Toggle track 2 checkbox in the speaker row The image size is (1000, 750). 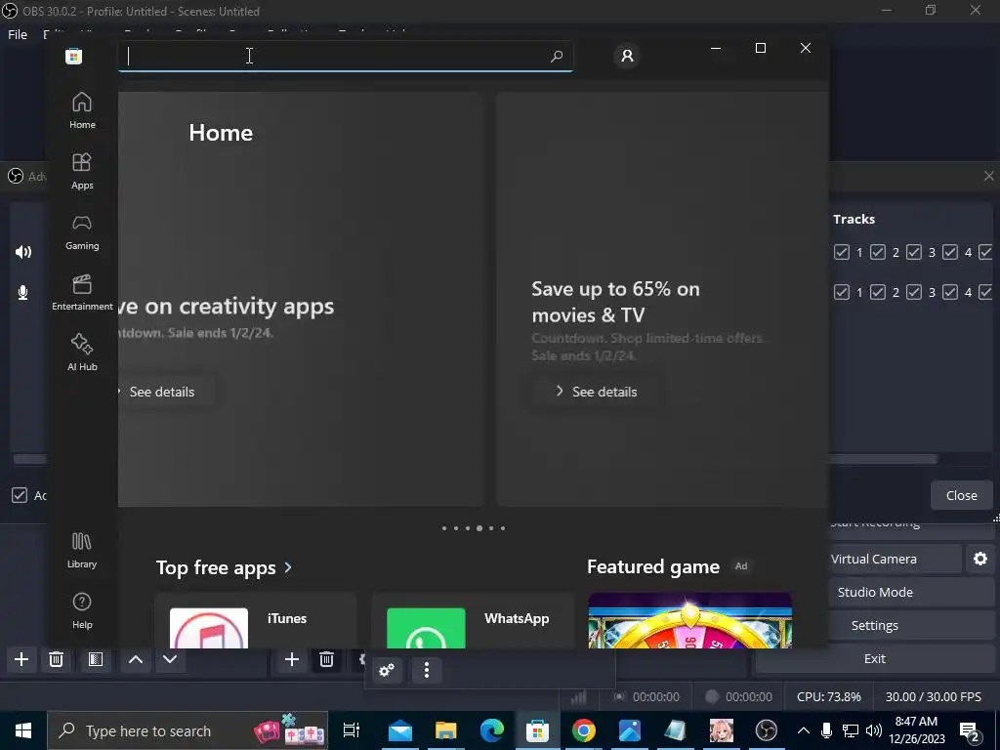878,253
